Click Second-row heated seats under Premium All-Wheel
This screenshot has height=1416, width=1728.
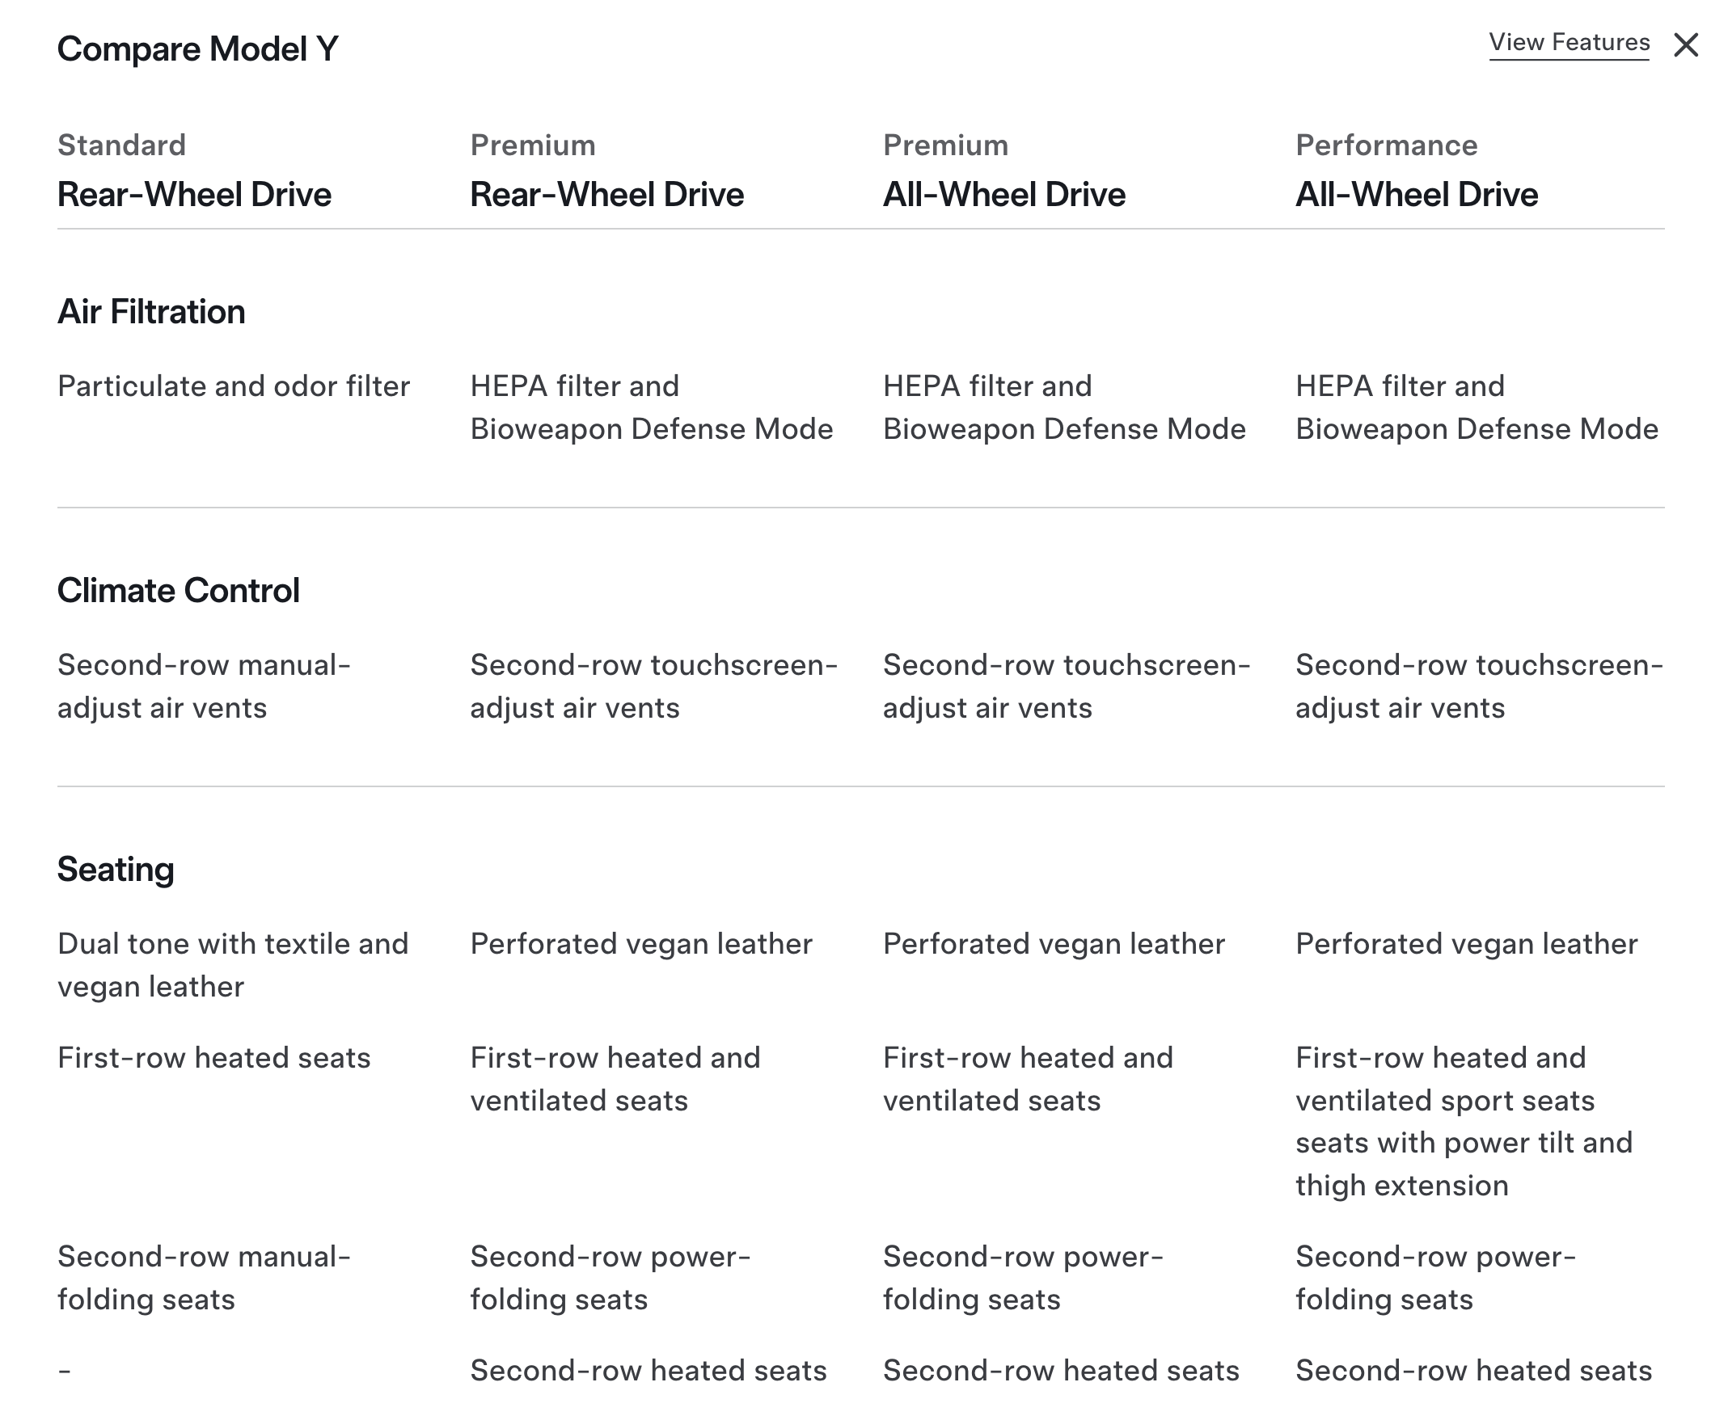pyautogui.click(x=1061, y=1371)
